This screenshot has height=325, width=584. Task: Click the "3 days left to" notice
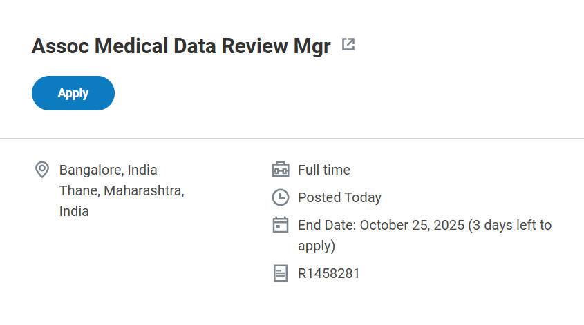click(510, 225)
